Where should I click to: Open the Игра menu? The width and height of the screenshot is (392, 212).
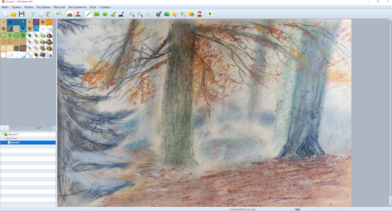(x=93, y=7)
